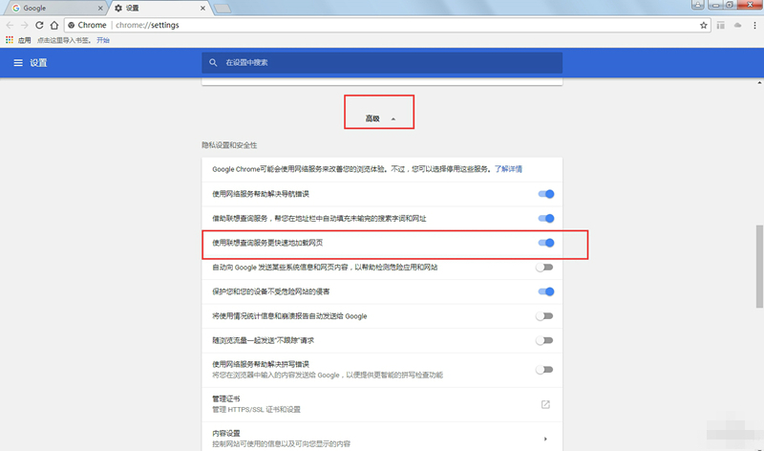Viewport: 764px width, 451px height.
Task: Click the chrome://settings address bar
Action: tap(388, 25)
